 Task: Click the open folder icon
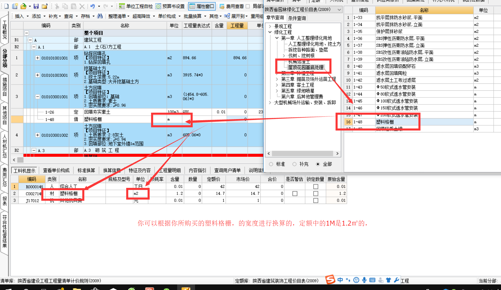pos(23,6)
